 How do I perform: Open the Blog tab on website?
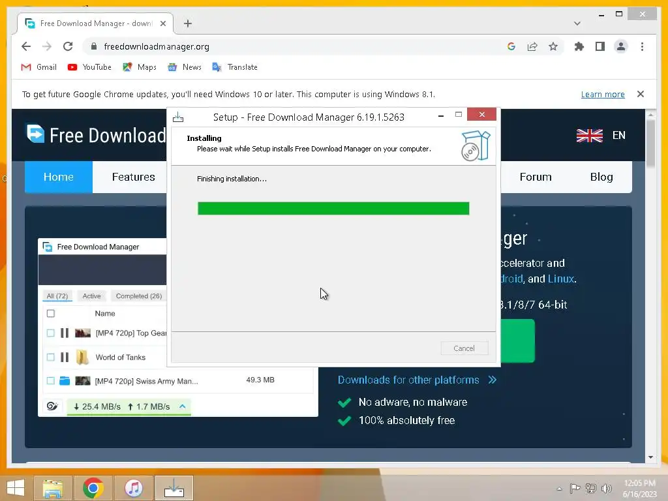pyautogui.click(x=601, y=177)
